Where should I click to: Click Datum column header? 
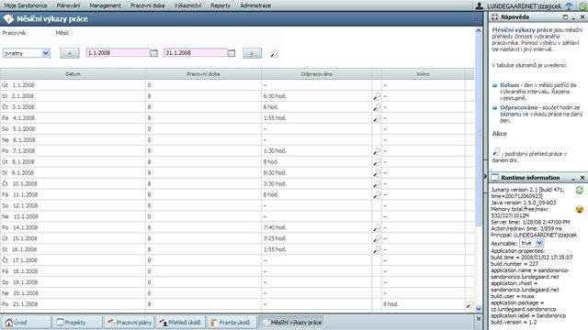point(73,74)
